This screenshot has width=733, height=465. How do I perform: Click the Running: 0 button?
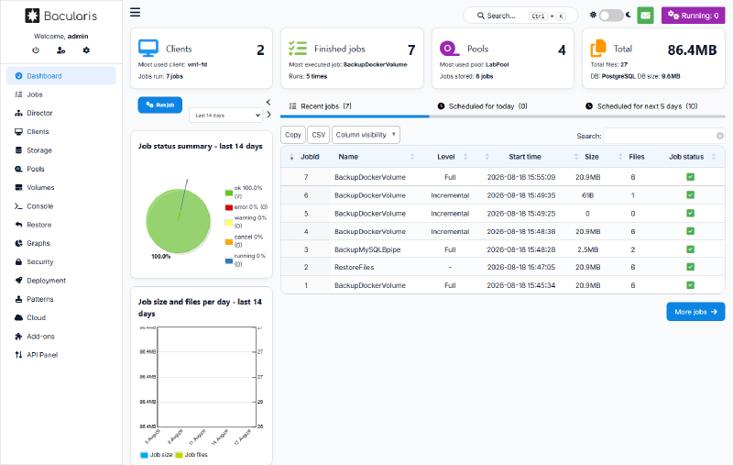pos(694,16)
